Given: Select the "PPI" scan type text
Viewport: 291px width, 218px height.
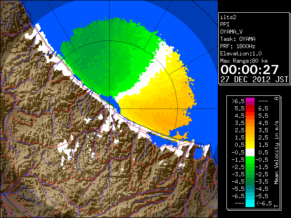Looking at the screenshot, I should (225, 25).
